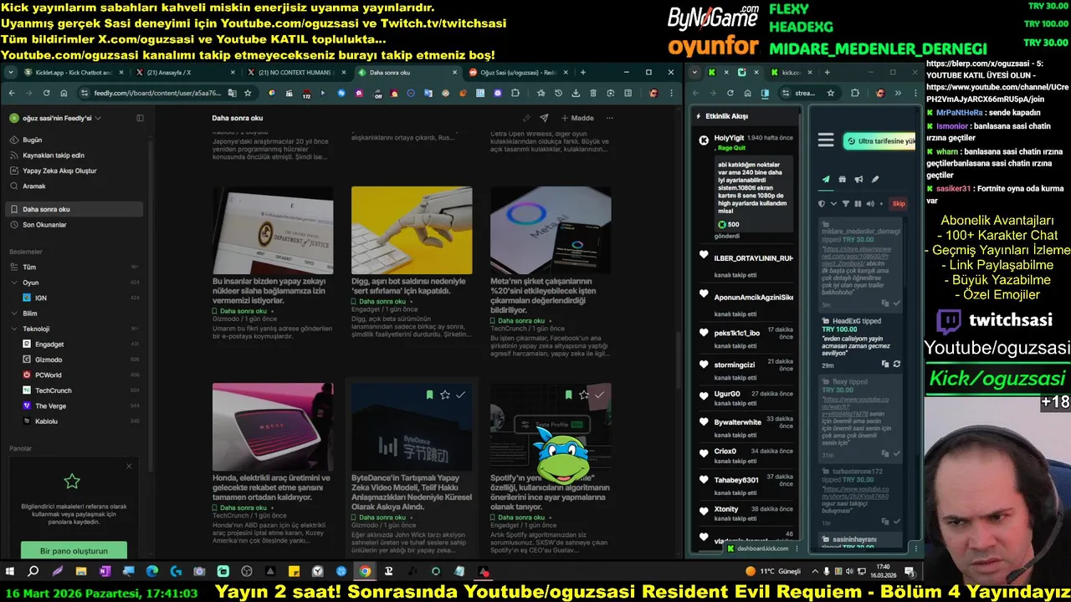Open the alert filter funnel icon
This screenshot has width=1071, height=602.
click(845, 203)
